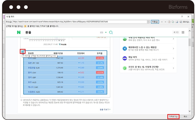Click the Naver N logo
196x120 pixels.
pyautogui.click(x=19, y=32)
